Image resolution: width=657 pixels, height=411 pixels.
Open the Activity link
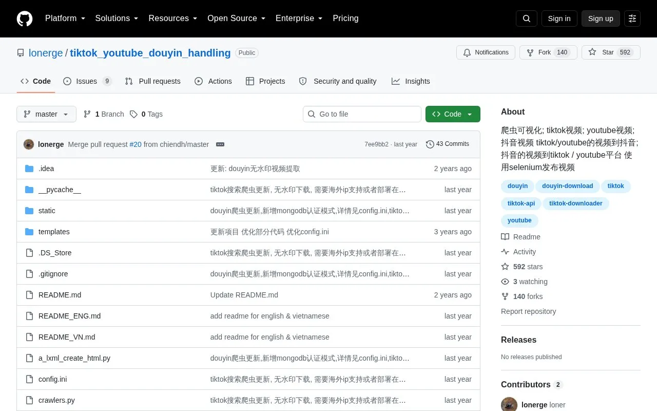pyautogui.click(x=518, y=252)
